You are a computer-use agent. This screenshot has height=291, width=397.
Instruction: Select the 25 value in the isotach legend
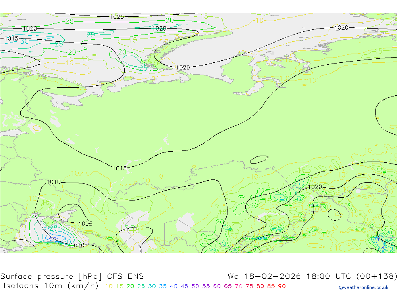coord(141,286)
